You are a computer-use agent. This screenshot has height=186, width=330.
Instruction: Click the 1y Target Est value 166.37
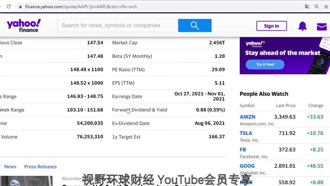point(217,137)
